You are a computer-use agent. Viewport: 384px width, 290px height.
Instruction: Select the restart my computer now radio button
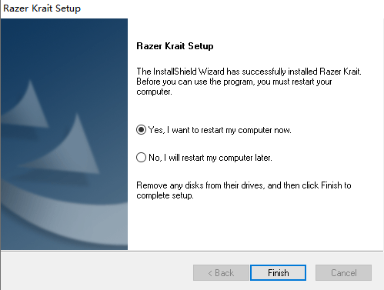click(x=141, y=130)
